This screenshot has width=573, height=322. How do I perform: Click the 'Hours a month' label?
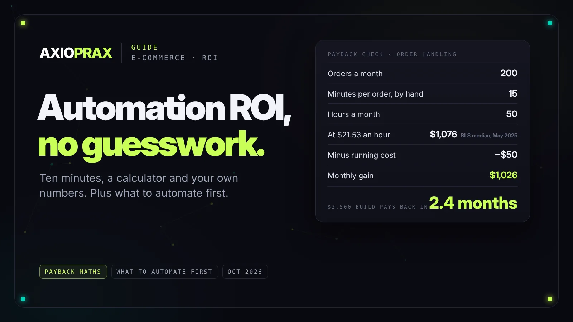(354, 114)
